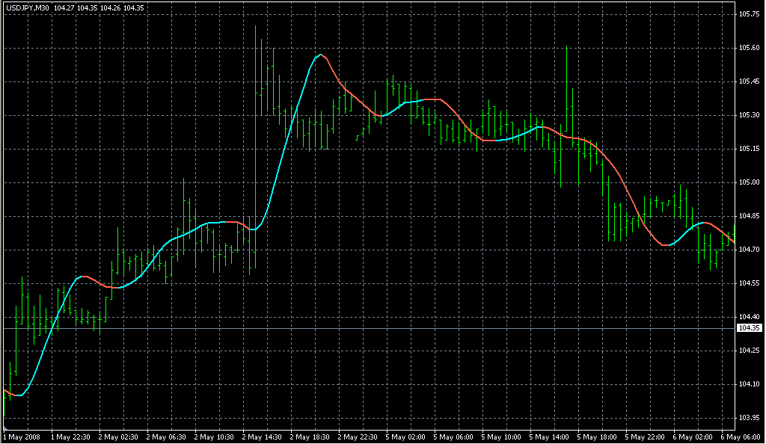Click the indicator line's highest peak
The height and width of the screenshot is (444, 766).
coord(319,55)
